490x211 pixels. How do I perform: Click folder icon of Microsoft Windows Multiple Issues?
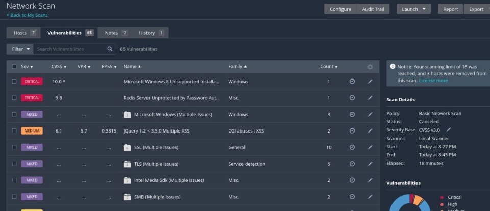point(127,115)
